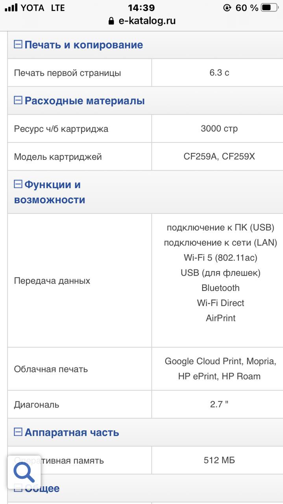The image size is (283, 504).
Task: Tap the Печать первой страницы label
Action: coord(67,73)
